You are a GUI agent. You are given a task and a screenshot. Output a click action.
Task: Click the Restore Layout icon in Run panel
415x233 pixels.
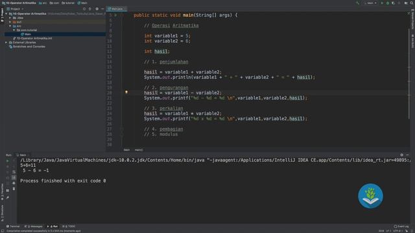click(x=7, y=190)
